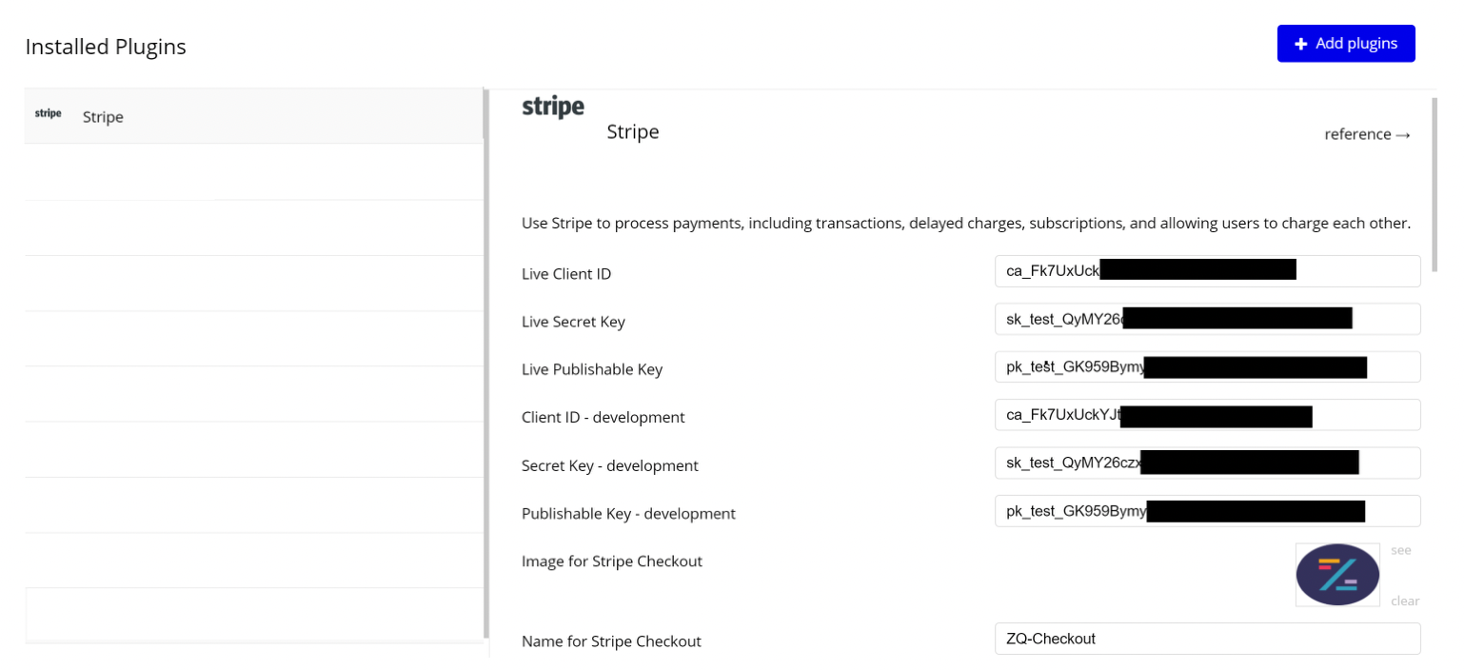Click the Name for Stripe Checkout field containing ZQ-Checkout
This screenshot has height=670, width=1464.
(x=1207, y=639)
